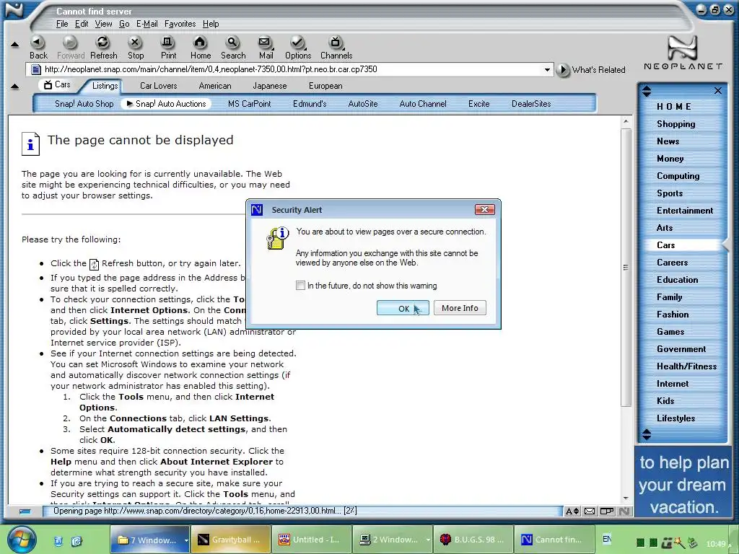Click the bottom arrows of the channel sidebar
This screenshot has height=554, width=739.
coord(647,434)
